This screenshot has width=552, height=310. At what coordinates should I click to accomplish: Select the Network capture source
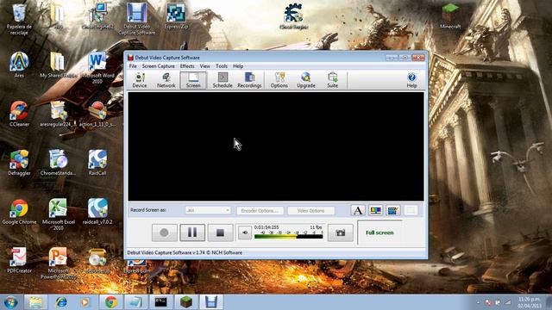pos(166,80)
